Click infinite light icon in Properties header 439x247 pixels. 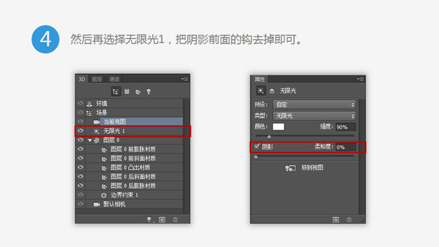click(x=261, y=91)
